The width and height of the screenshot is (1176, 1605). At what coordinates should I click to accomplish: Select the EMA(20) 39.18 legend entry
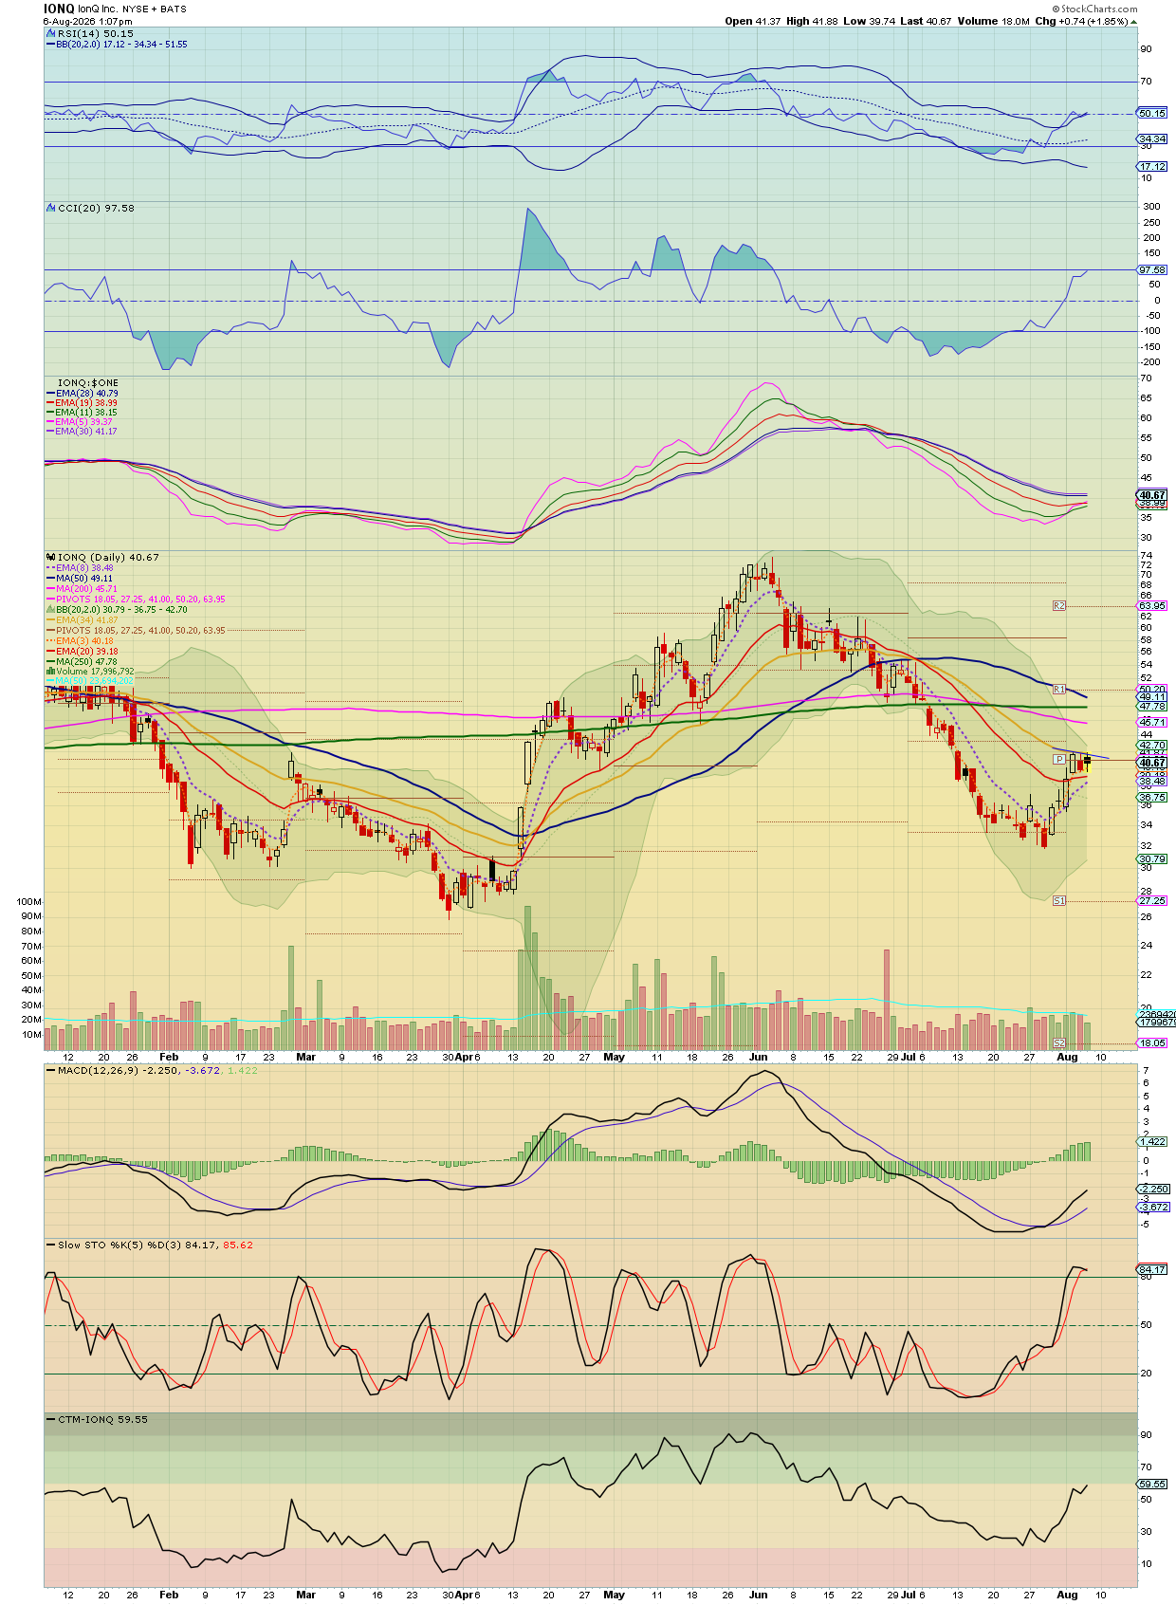click(x=83, y=651)
